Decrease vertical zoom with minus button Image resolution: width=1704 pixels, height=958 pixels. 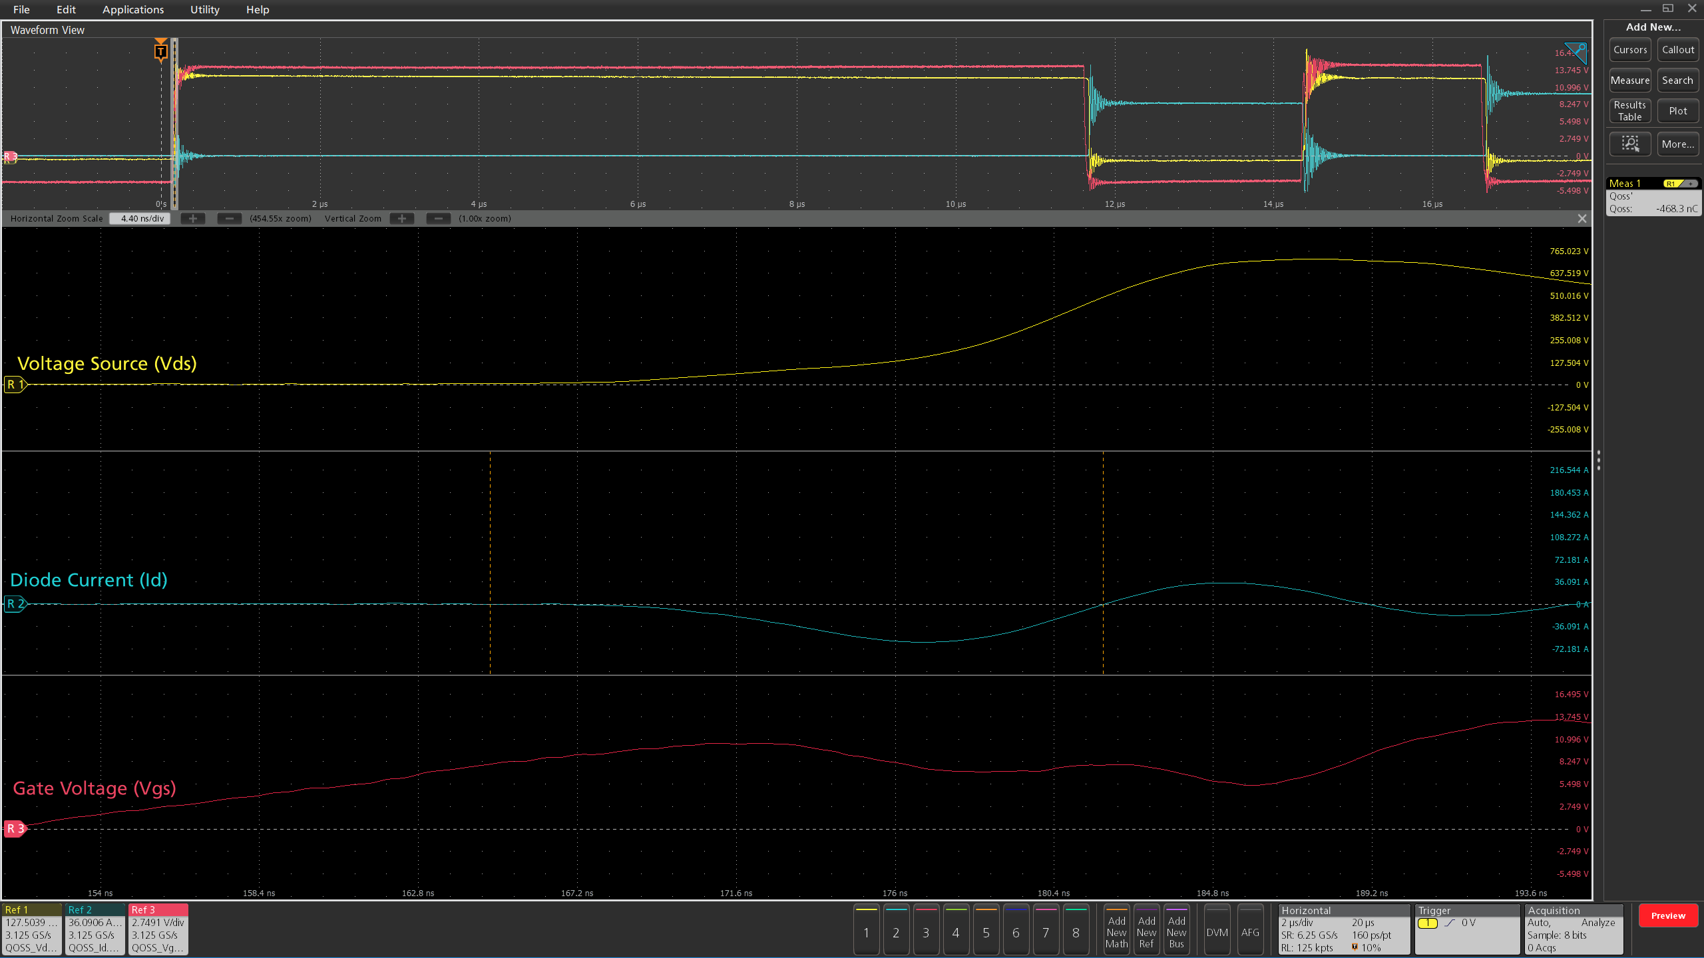coord(439,218)
